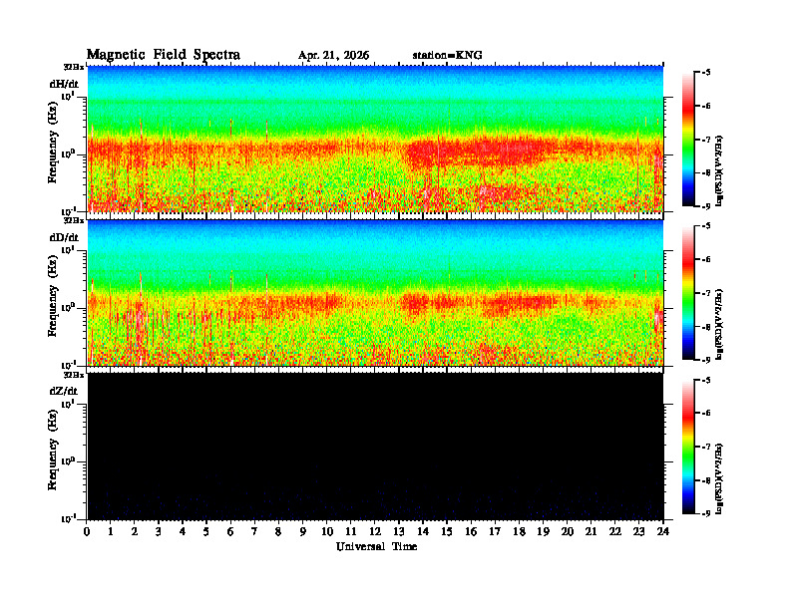Click the "Magnetic Field Spectra" title
This screenshot has height=610, width=790.
(x=164, y=55)
